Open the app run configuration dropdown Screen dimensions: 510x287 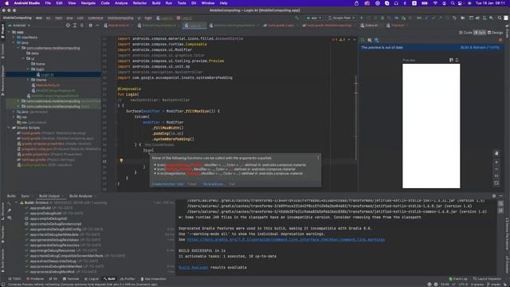[x=314, y=18]
